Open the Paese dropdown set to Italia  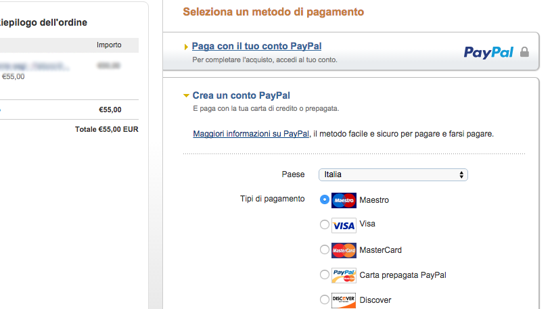click(393, 174)
